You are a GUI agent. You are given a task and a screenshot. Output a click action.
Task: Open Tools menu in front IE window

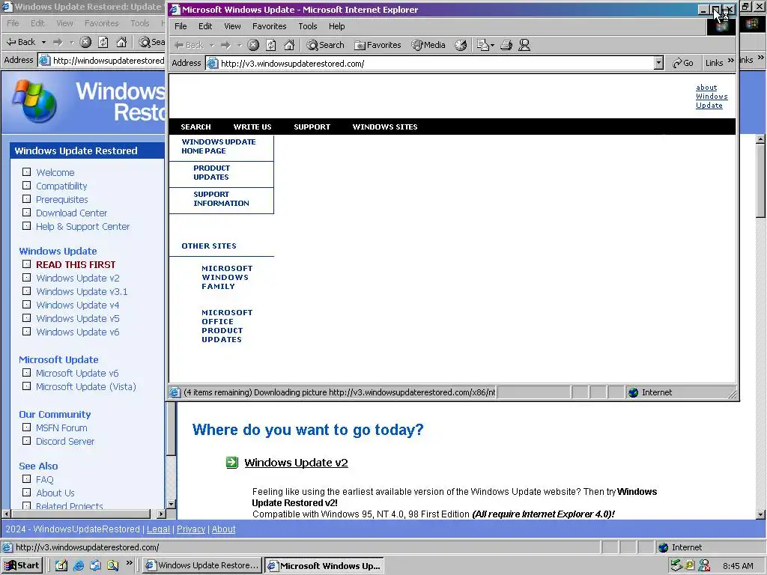[308, 26]
